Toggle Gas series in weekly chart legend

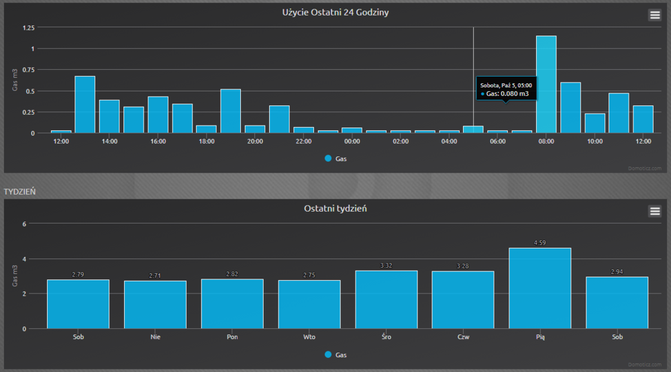[x=341, y=355]
